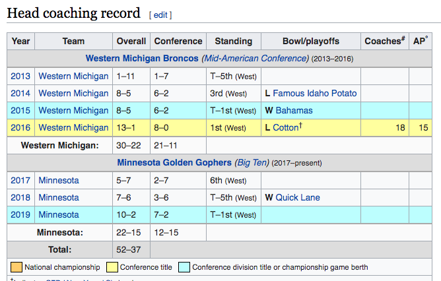The height and width of the screenshot is (281, 441).
Task: Click Western Michigan team link in 2015 row
Action: [x=73, y=110]
